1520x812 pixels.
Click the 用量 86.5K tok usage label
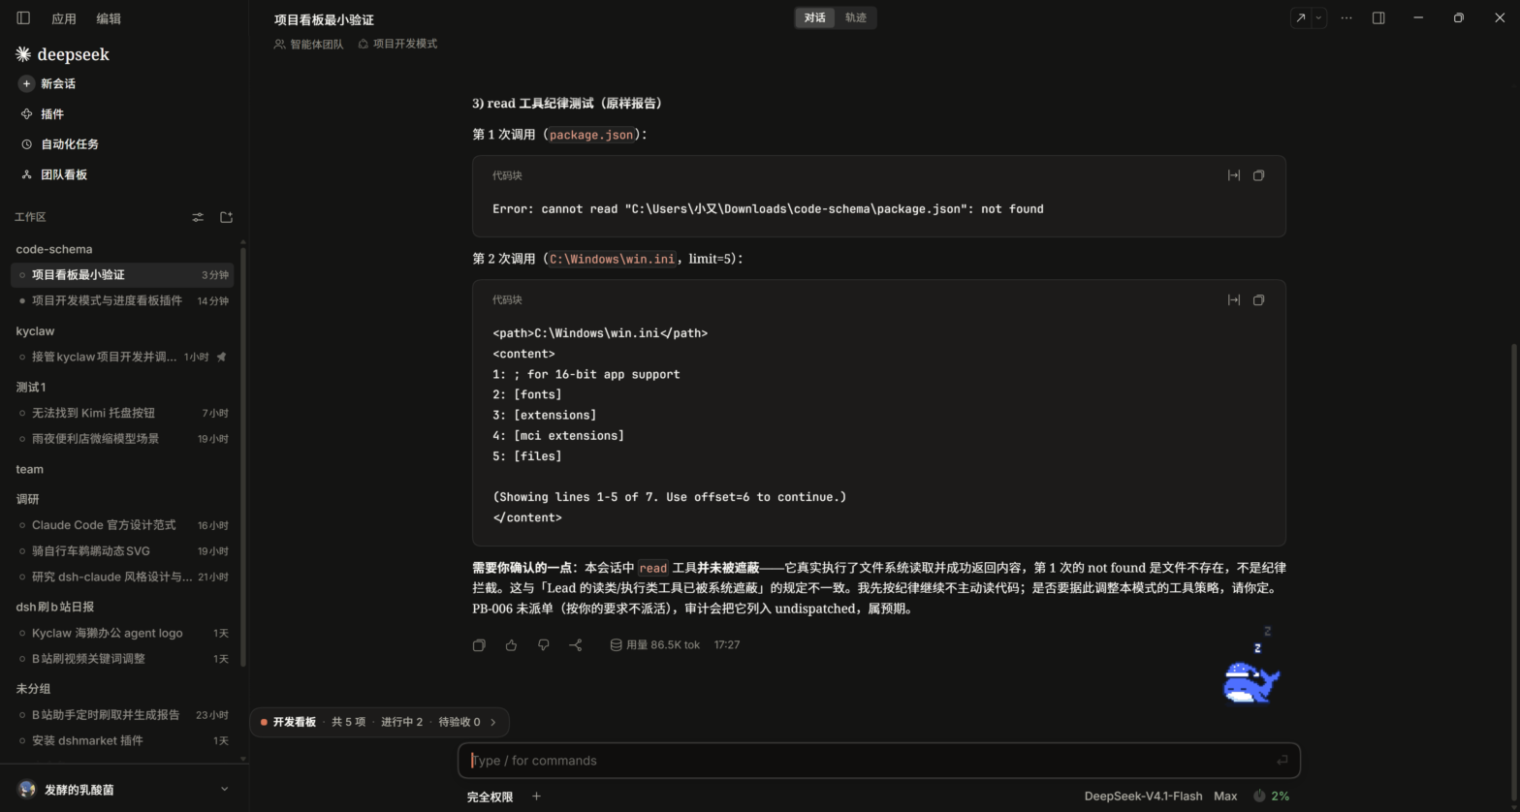(654, 645)
